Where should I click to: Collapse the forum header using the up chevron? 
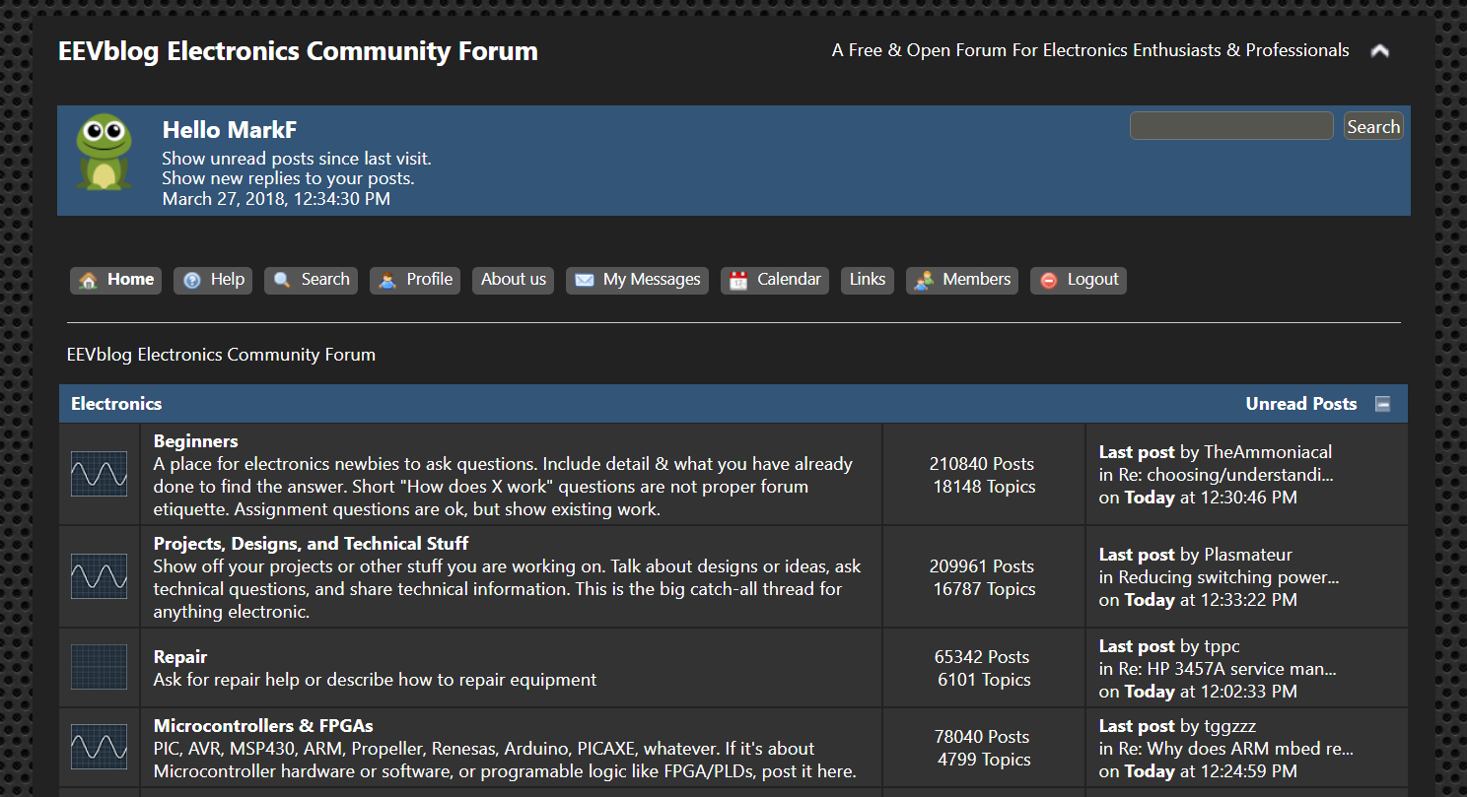(1379, 49)
